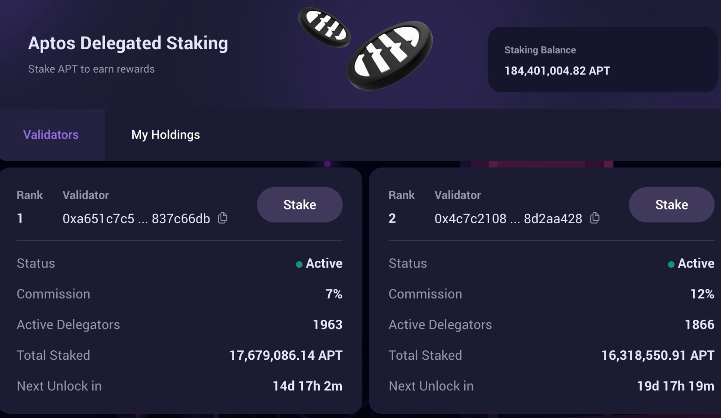
Task: Click the green Active dot for rank 2
Action: pyautogui.click(x=671, y=265)
